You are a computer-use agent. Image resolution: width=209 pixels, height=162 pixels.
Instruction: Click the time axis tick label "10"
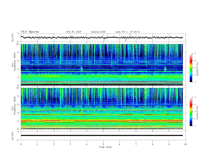[186, 144]
